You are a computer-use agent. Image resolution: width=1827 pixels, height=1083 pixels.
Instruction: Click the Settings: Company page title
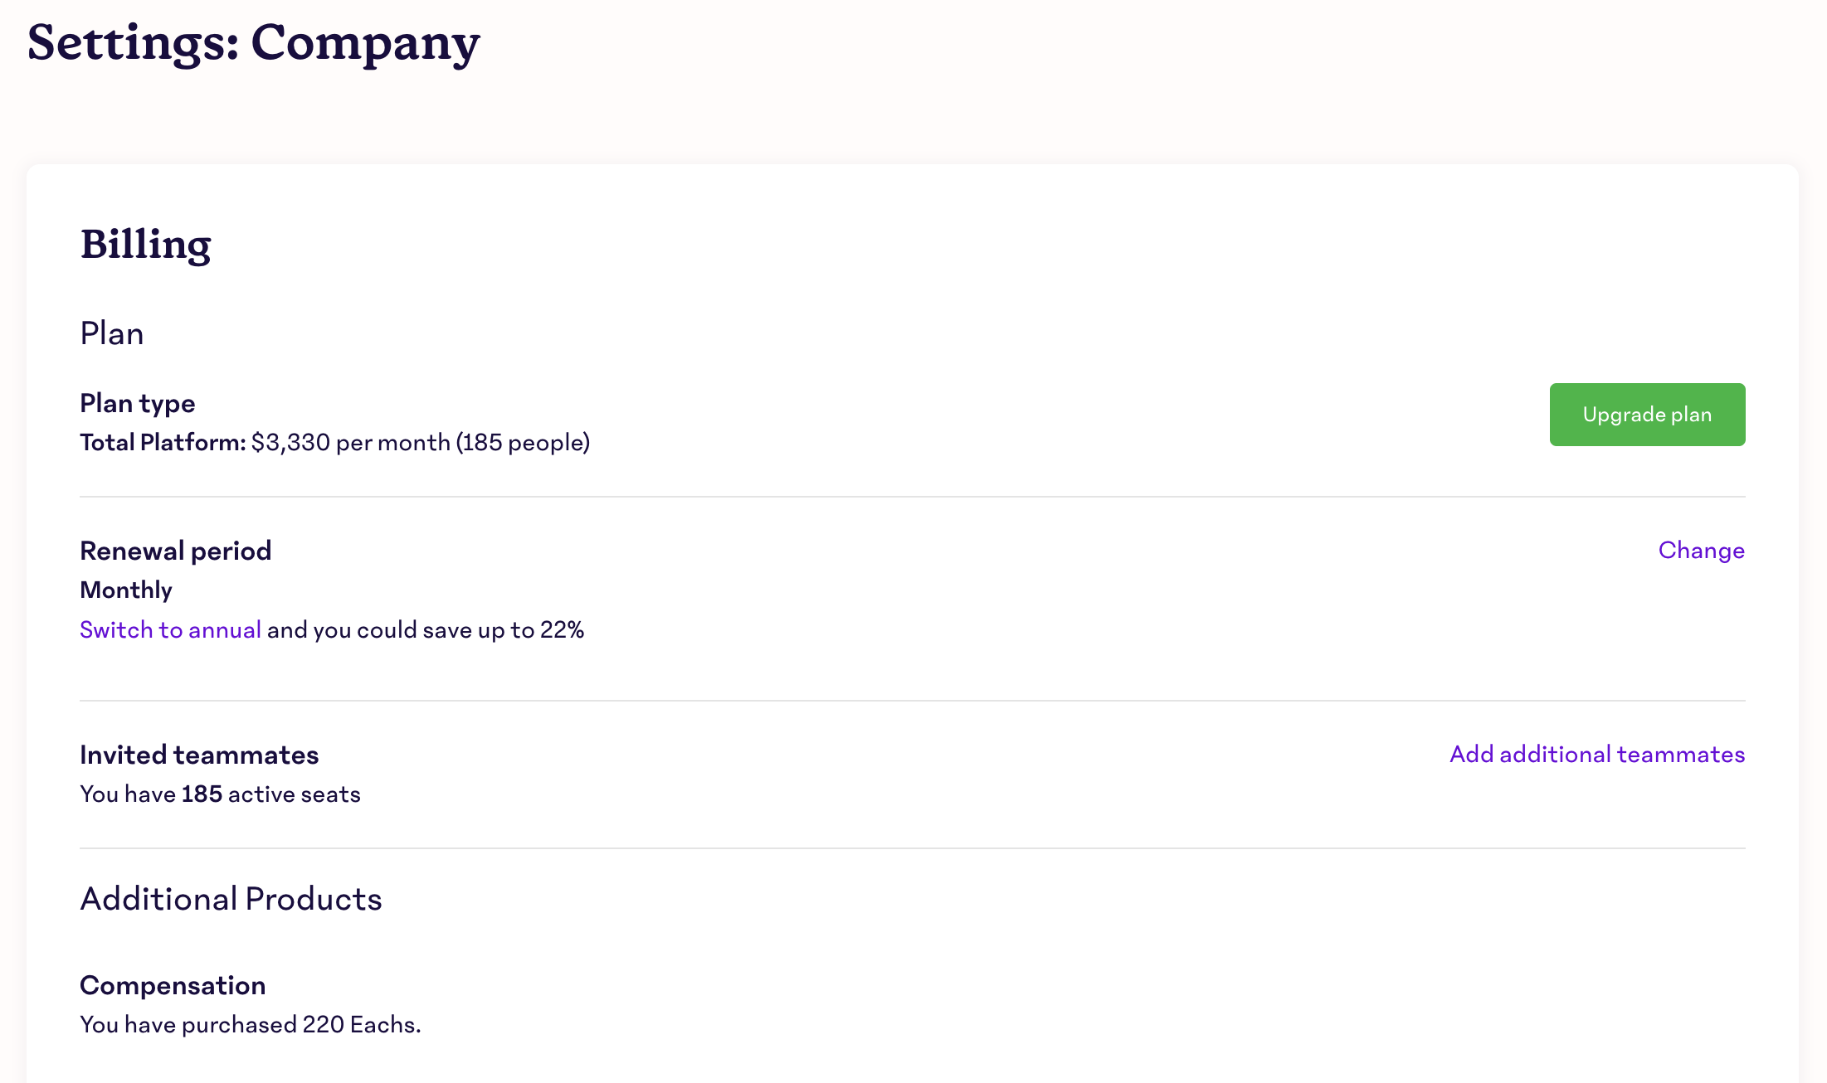(x=253, y=43)
